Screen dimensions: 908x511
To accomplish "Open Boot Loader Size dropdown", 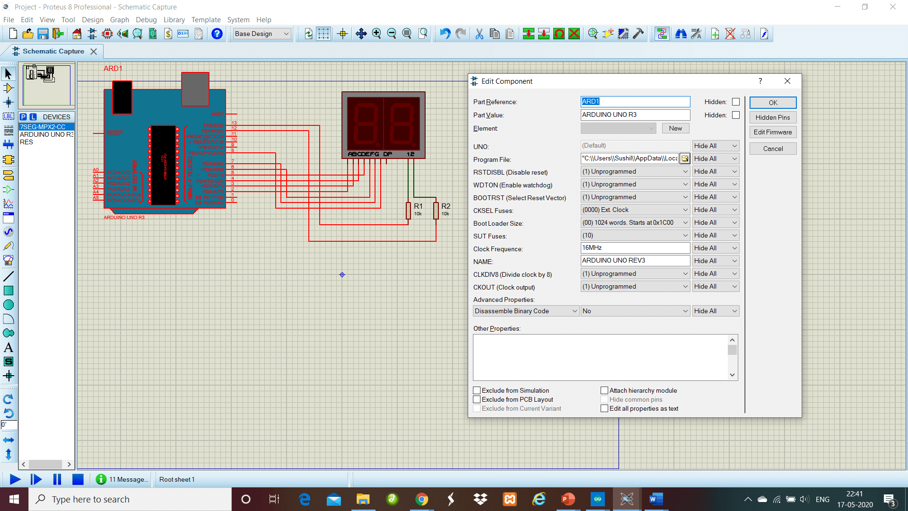I will pyautogui.click(x=635, y=222).
